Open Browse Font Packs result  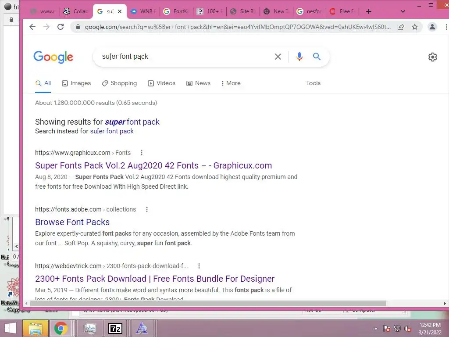pyautogui.click(x=72, y=222)
